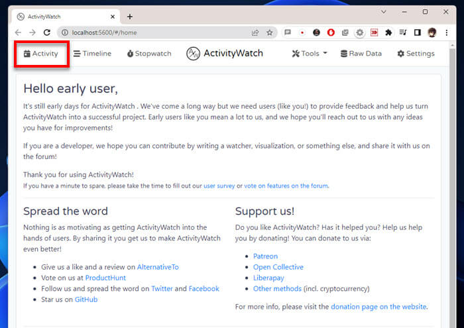This screenshot has width=464, height=328.
Task: Maximize the browser window
Action: point(425,12)
